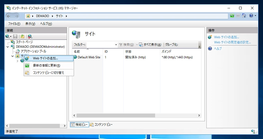Select アプリケーション プール in the tree

click(33, 51)
